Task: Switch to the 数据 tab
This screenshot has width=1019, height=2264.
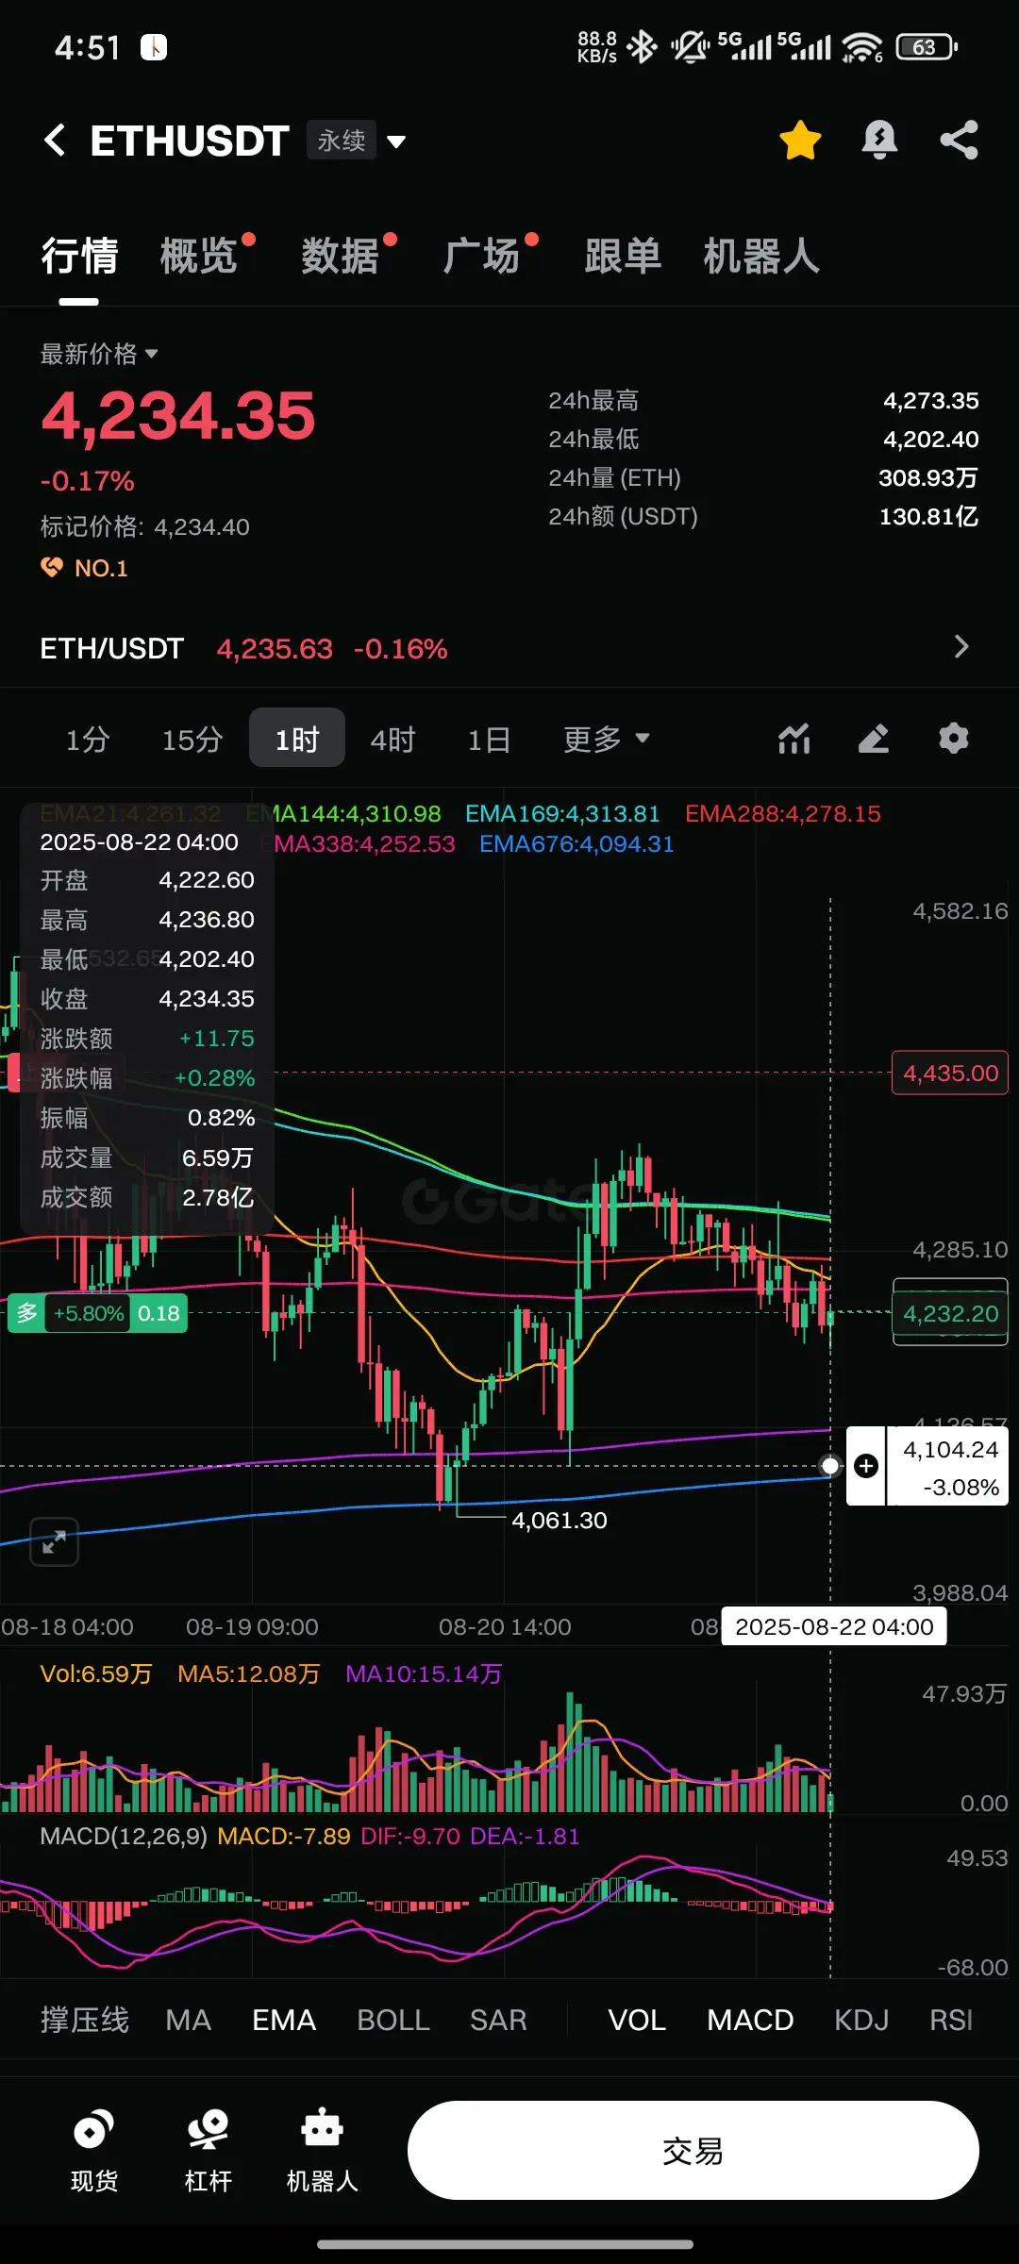Action: pyautogui.click(x=340, y=256)
